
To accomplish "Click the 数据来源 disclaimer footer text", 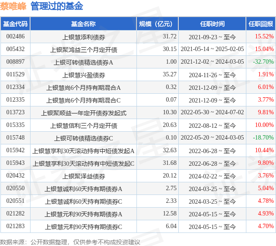I will [70, 243].
